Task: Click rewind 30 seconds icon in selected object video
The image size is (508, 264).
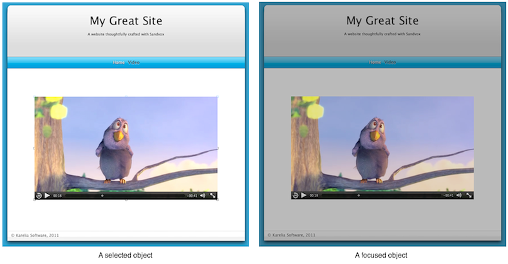Action: tap(39, 195)
